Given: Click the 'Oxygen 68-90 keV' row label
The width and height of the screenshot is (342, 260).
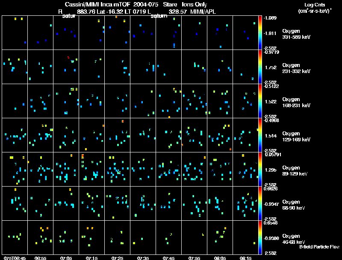Looking at the screenshot, I should (294, 205).
